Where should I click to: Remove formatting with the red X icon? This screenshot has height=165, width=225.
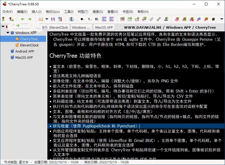tap(192, 19)
